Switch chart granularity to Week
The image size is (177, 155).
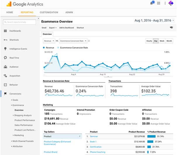[x=162, y=41]
